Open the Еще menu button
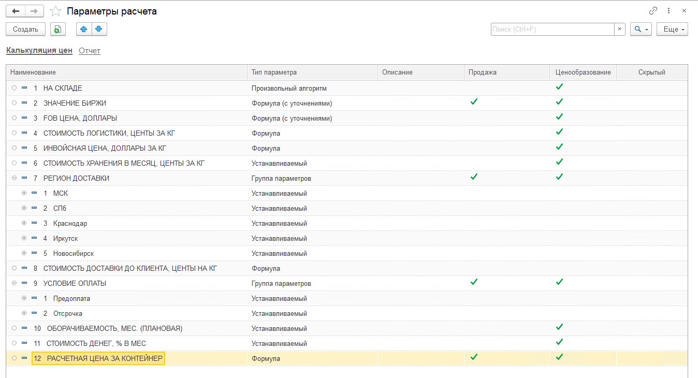This screenshot has height=378, width=698. tap(672, 30)
